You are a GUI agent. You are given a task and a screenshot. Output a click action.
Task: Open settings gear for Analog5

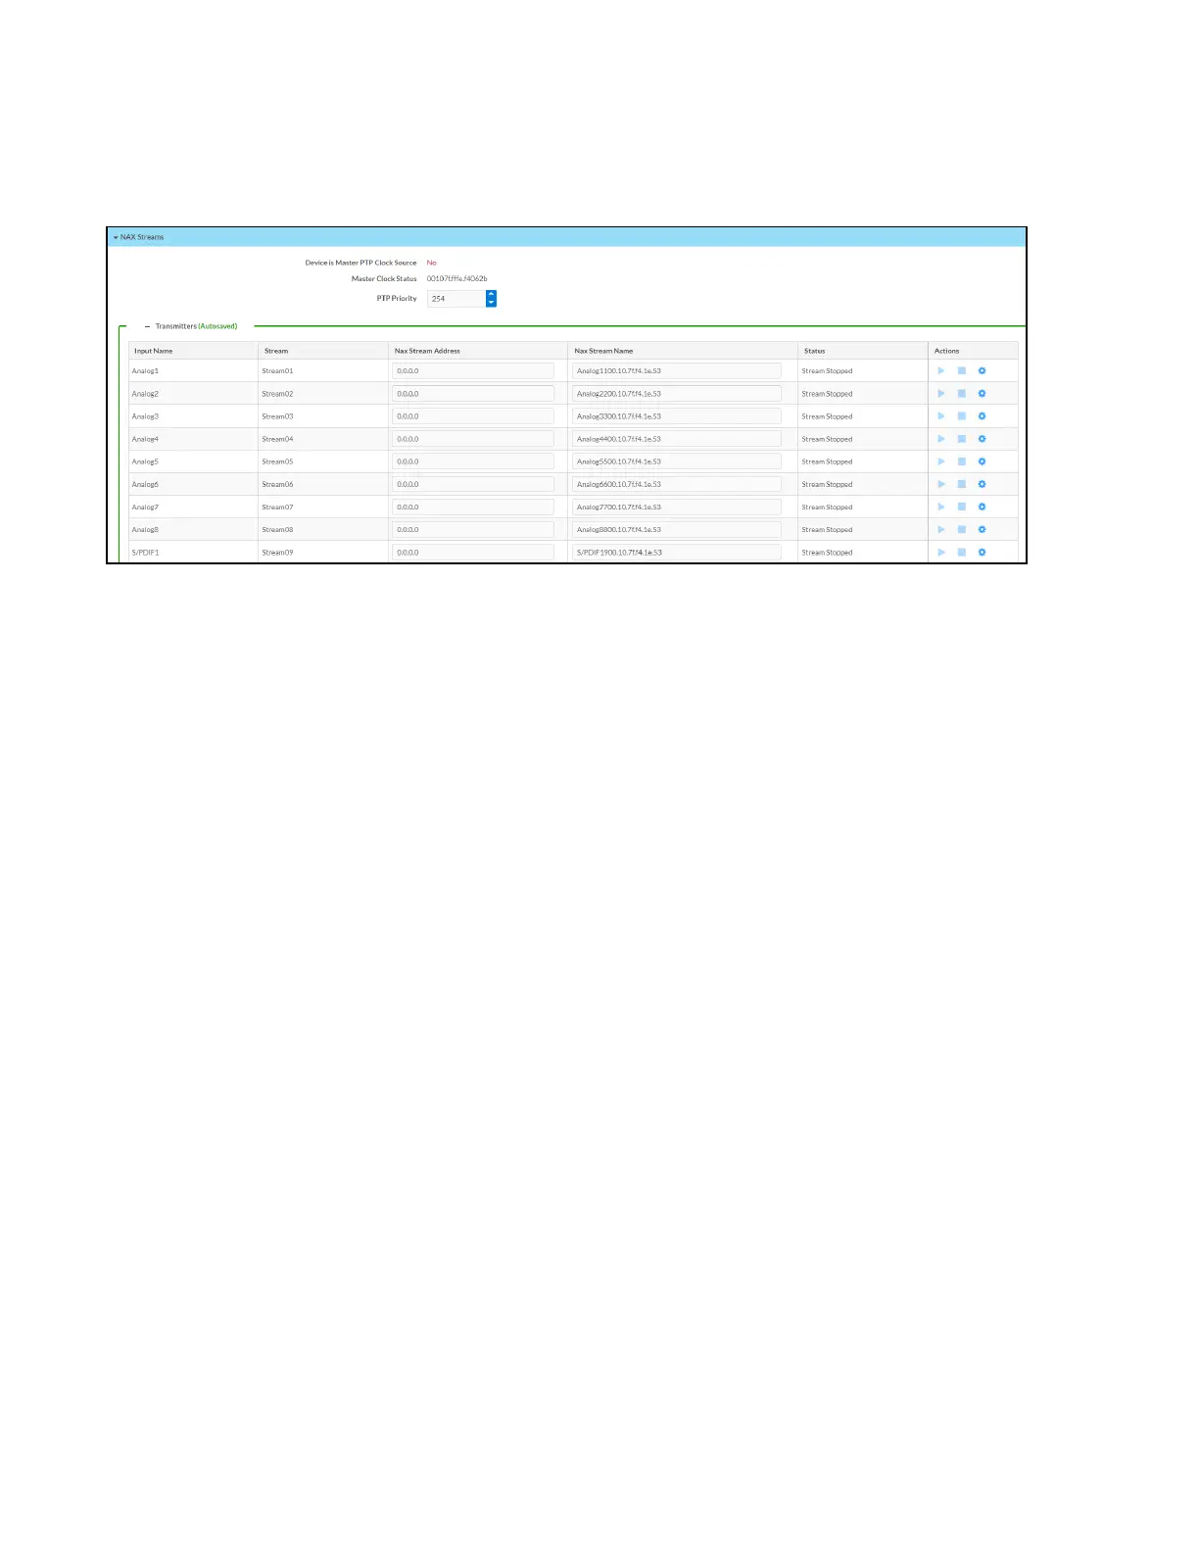pyautogui.click(x=982, y=461)
